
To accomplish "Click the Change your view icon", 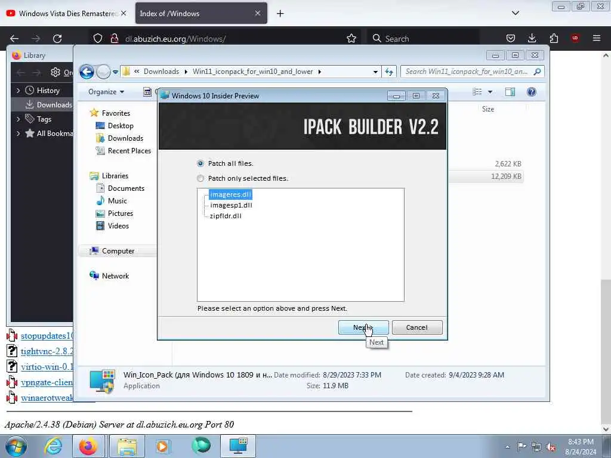I will point(477,92).
